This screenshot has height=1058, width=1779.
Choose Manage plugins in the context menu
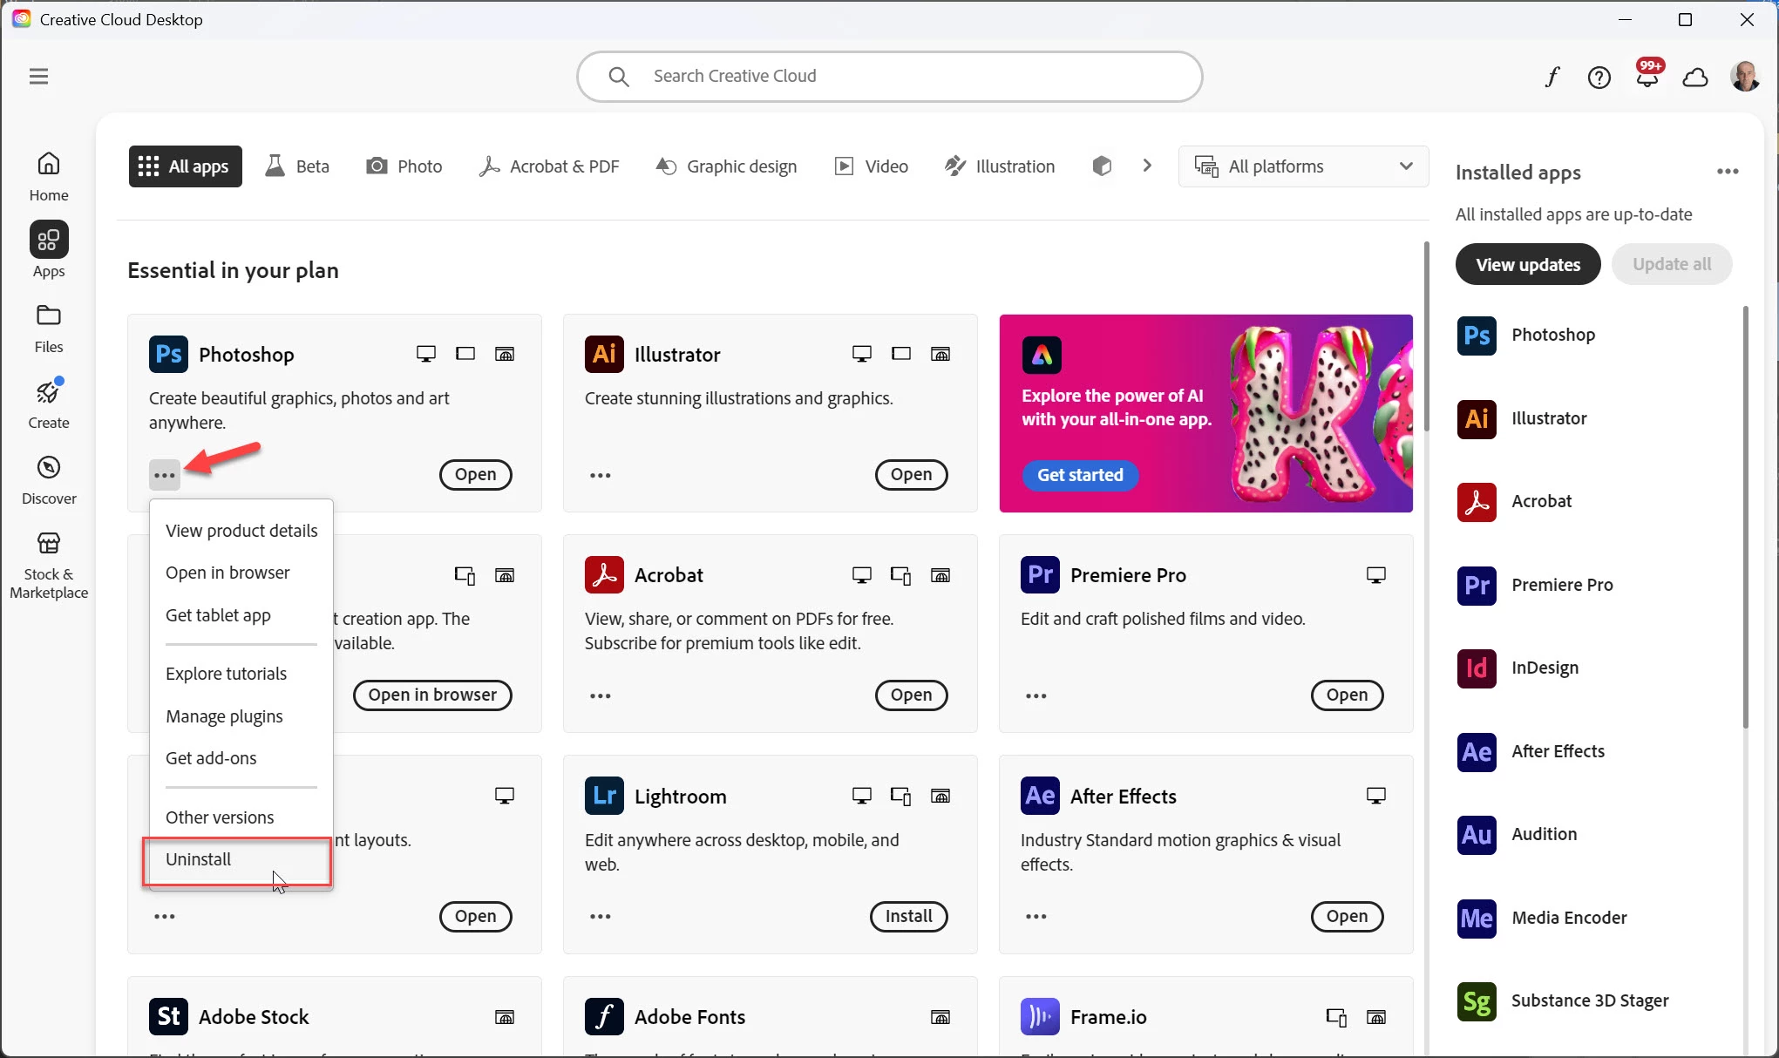point(224,716)
